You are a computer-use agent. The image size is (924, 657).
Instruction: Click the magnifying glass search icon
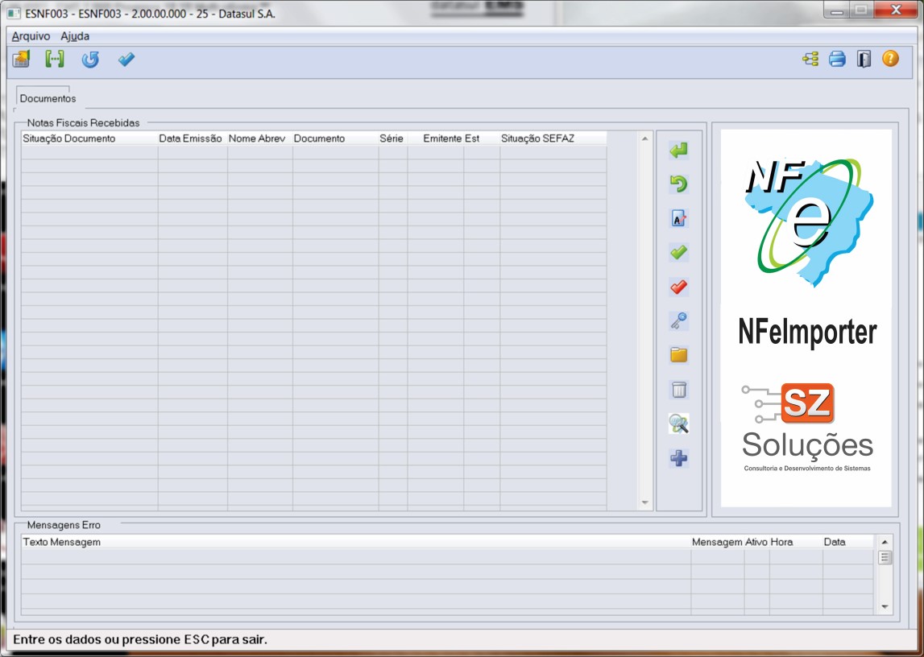click(x=679, y=424)
